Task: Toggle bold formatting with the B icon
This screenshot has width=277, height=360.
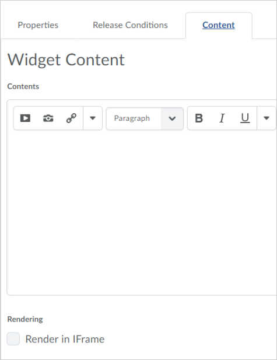Action: click(199, 118)
